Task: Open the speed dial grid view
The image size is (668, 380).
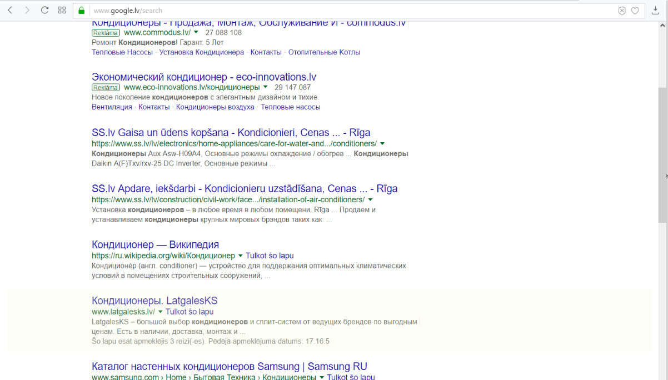Action: coord(62,11)
